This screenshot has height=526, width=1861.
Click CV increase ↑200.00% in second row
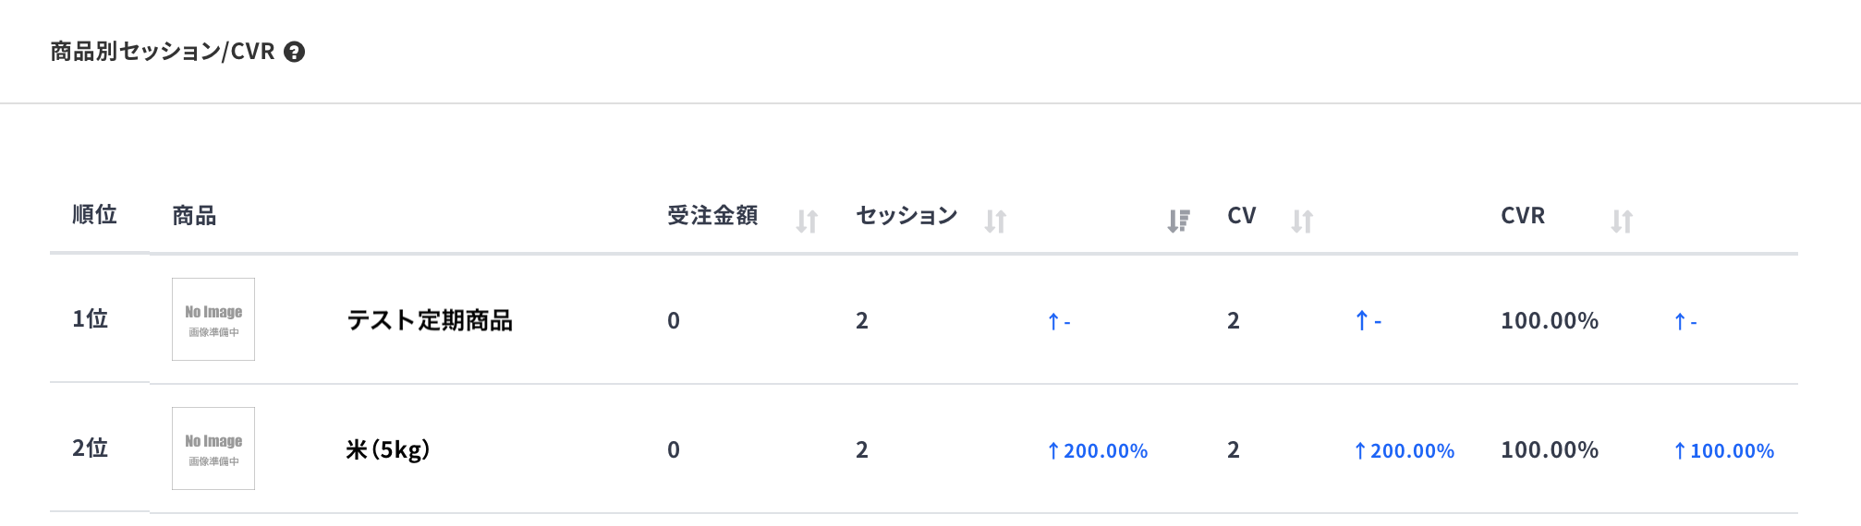click(x=1404, y=451)
